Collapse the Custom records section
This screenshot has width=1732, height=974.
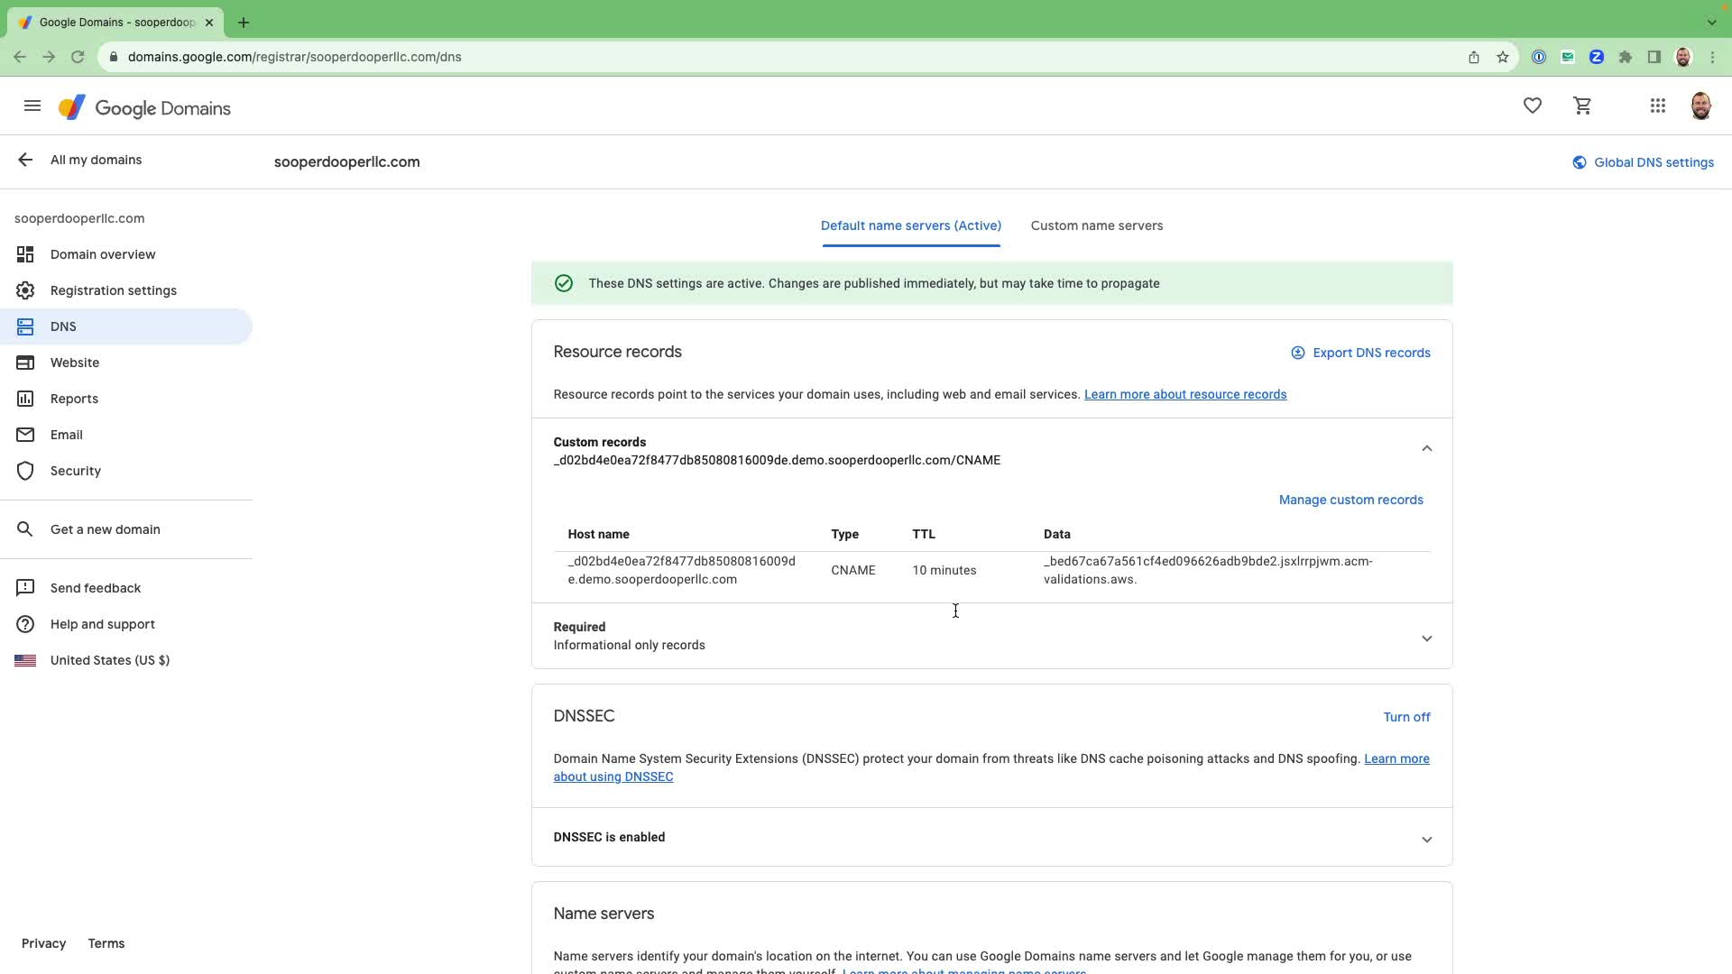pos(1426,448)
